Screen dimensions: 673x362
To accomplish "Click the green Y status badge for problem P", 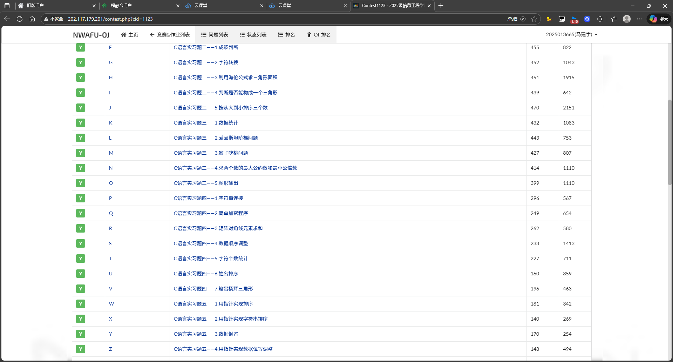I will click(x=81, y=198).
